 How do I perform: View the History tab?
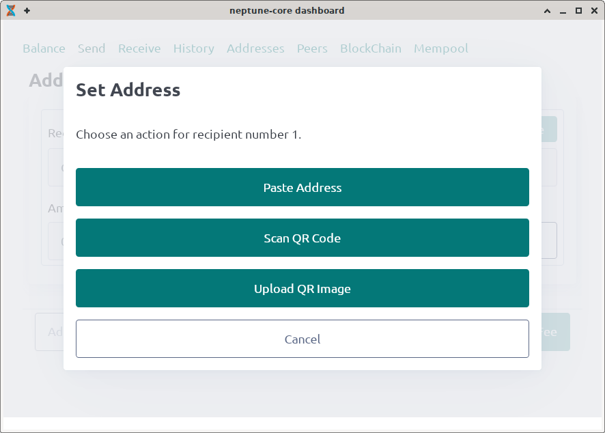[x=193, y=48]
